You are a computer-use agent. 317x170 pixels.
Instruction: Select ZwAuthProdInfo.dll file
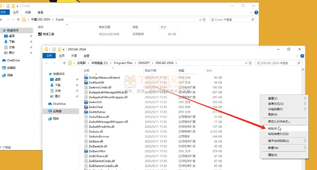click(100, 126)
